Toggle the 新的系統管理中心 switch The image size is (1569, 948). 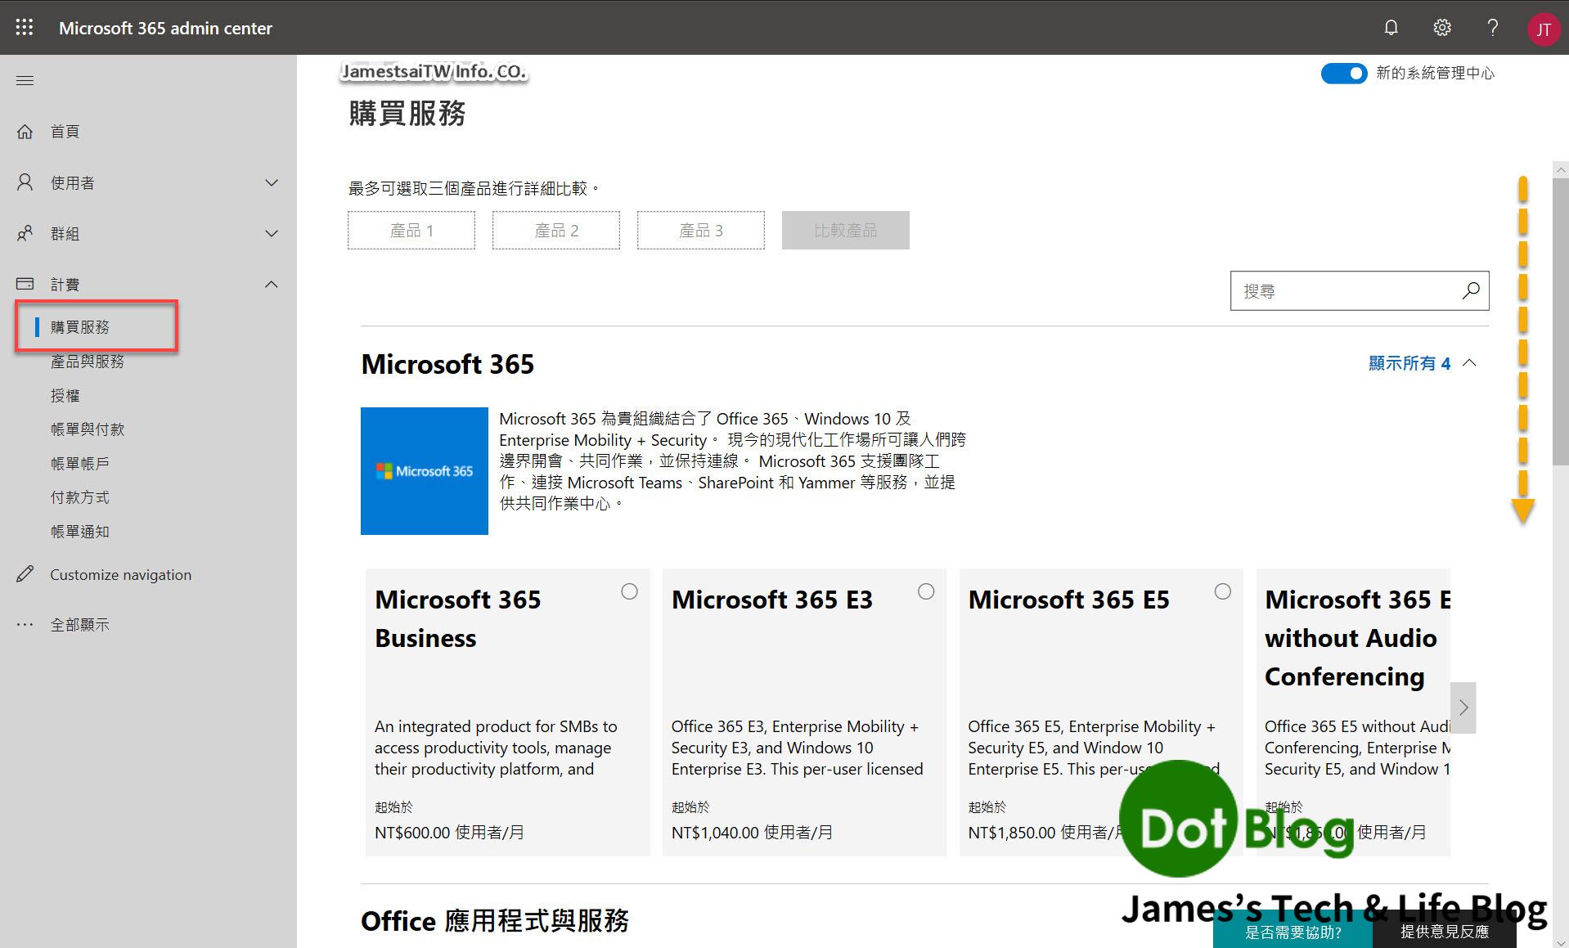click(1343, 74)
